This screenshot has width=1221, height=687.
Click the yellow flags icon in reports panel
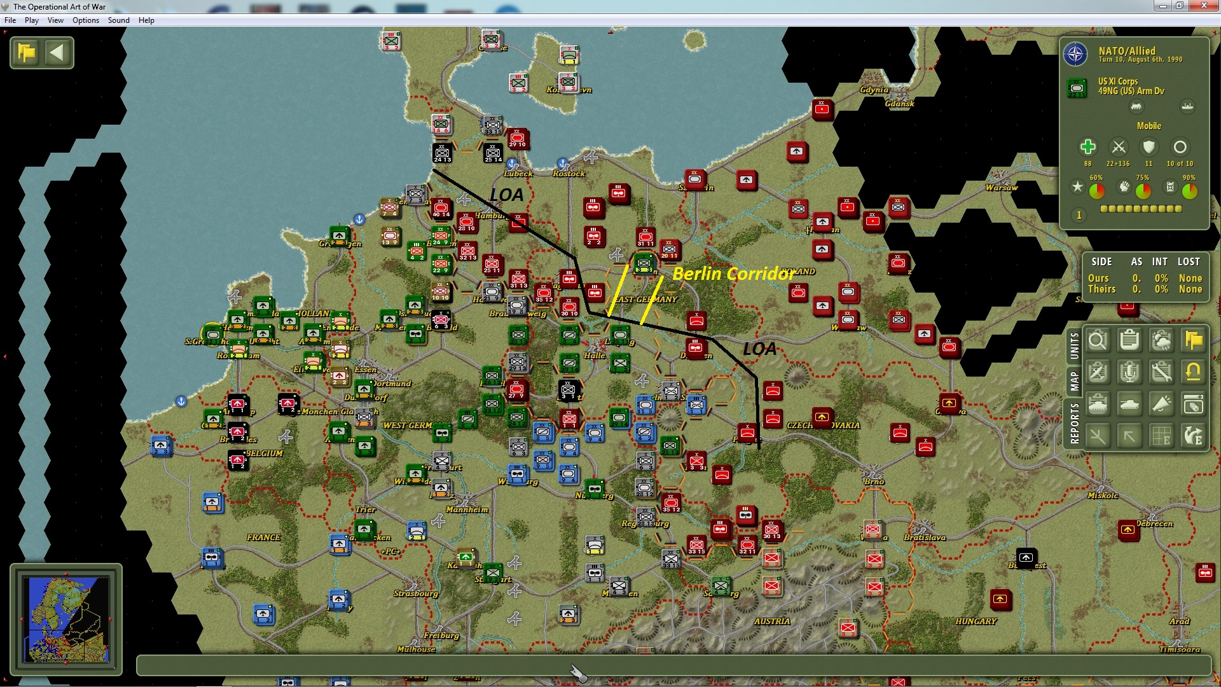1193,341
